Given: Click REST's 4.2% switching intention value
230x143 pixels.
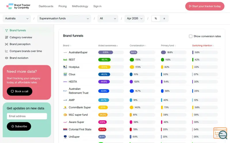Looking at the screenshot, I should tap(197, 60).
